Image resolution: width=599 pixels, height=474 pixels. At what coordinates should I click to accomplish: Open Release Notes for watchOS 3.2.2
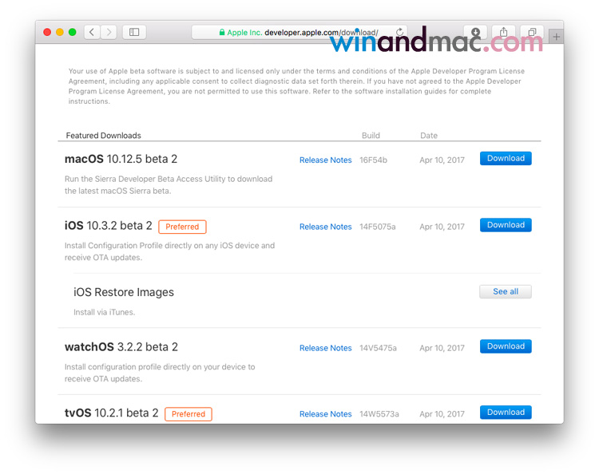[325, 348]
